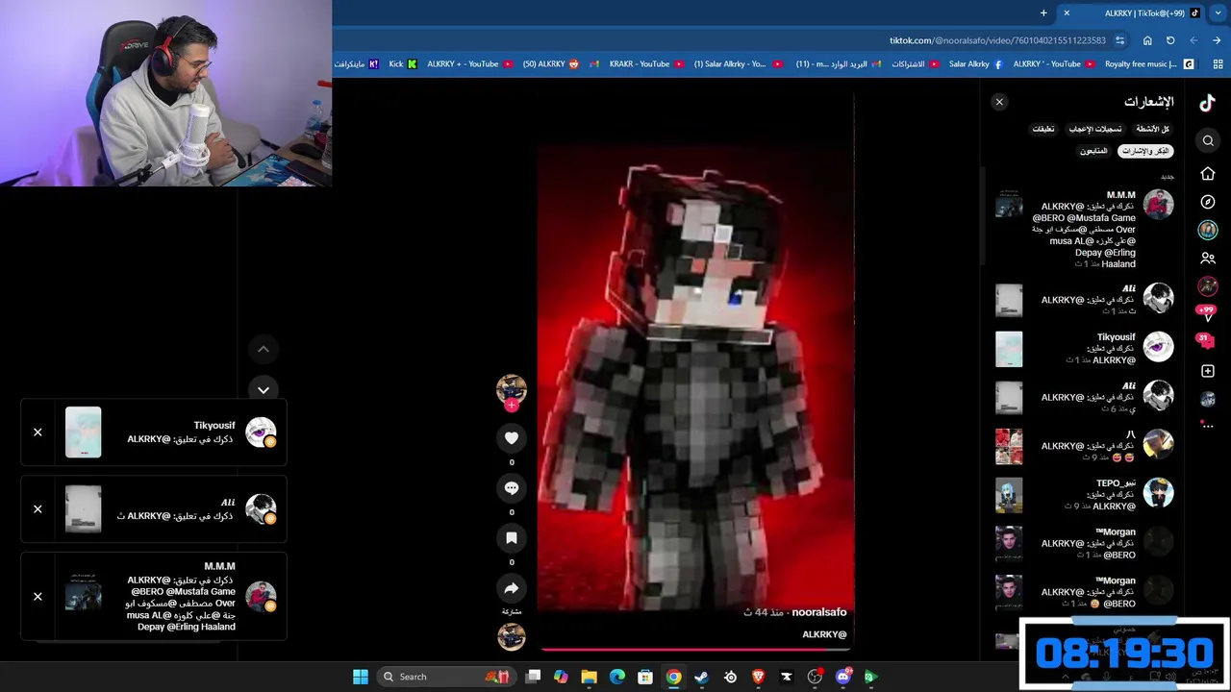This screenshot has width=1231, height=692.
Task: Open Discord from the taskbar
Action: click(843, 677)
